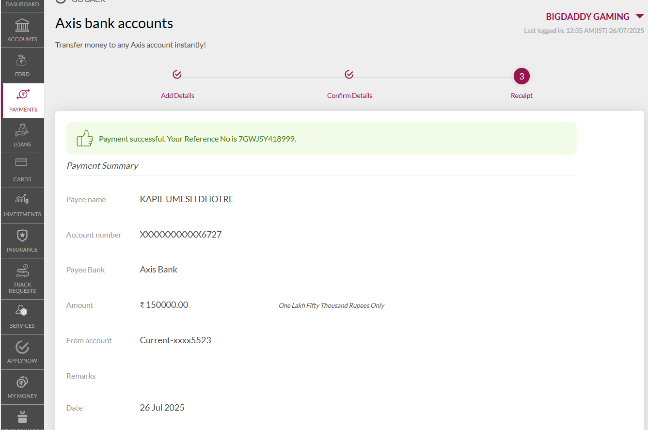
Task: Open the Services gear icon
Action: pyautogui.click(x=22, y=310)
